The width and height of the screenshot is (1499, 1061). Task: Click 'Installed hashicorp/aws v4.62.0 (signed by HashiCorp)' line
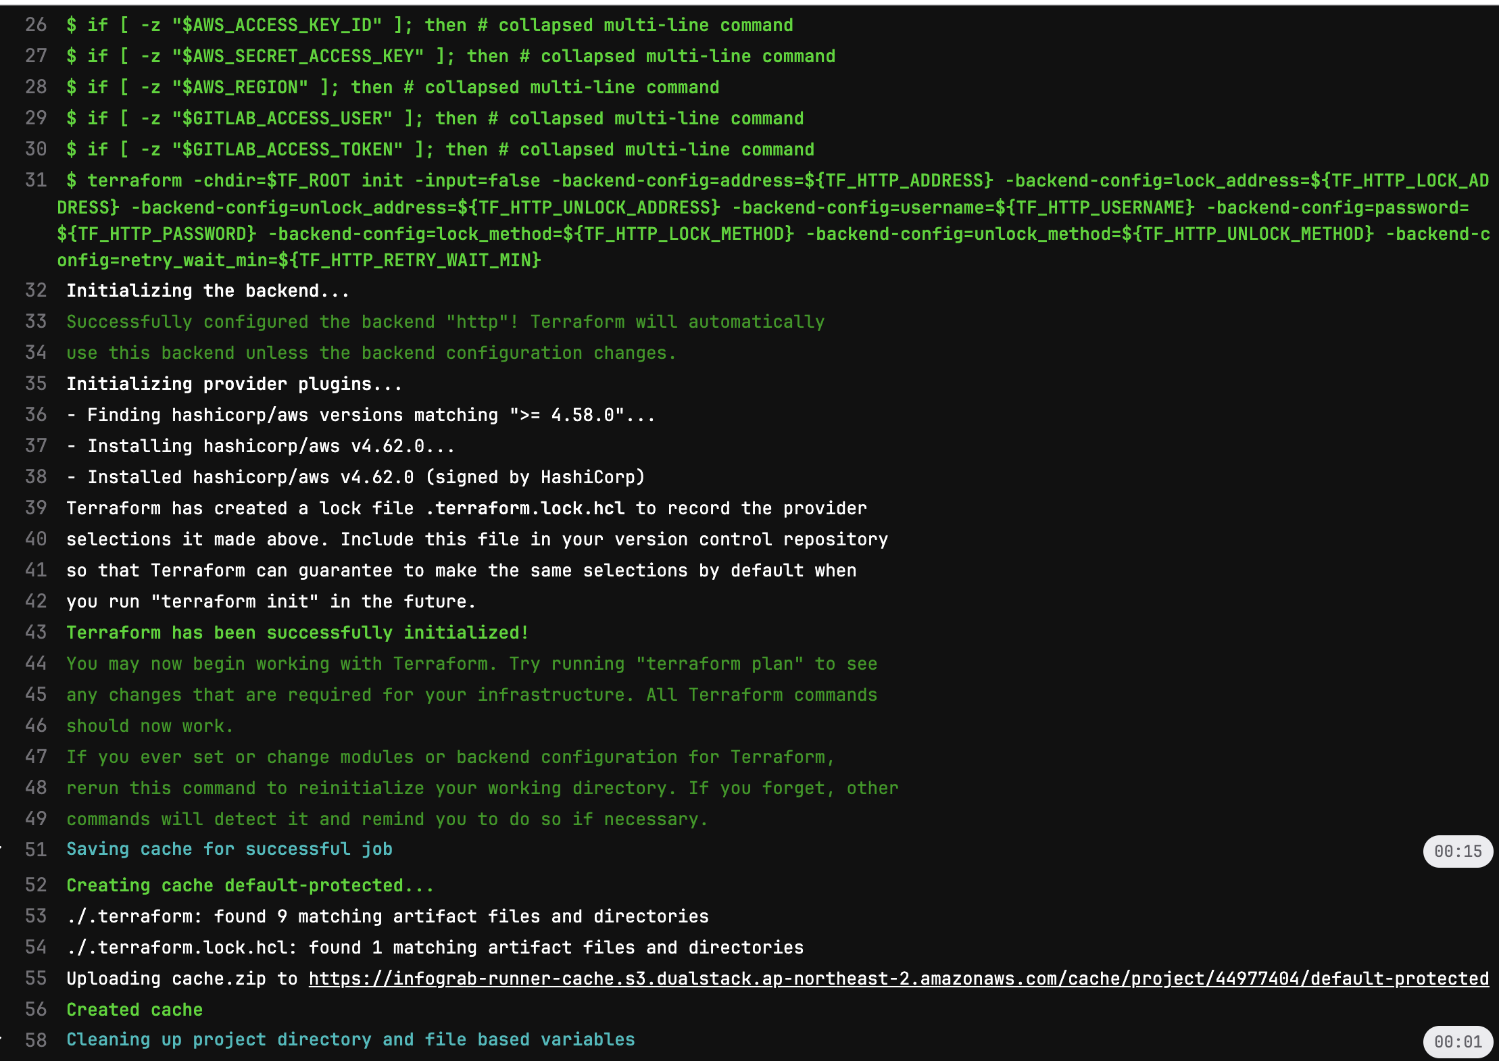tap(355, 477)
